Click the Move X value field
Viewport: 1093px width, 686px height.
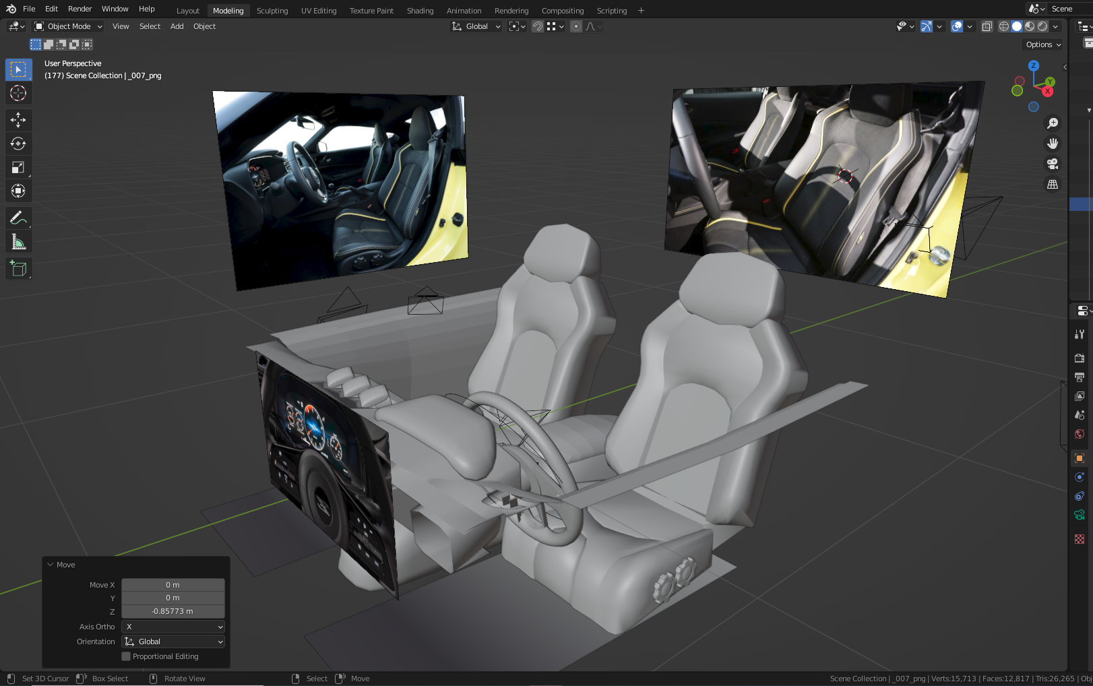point(173,585)
